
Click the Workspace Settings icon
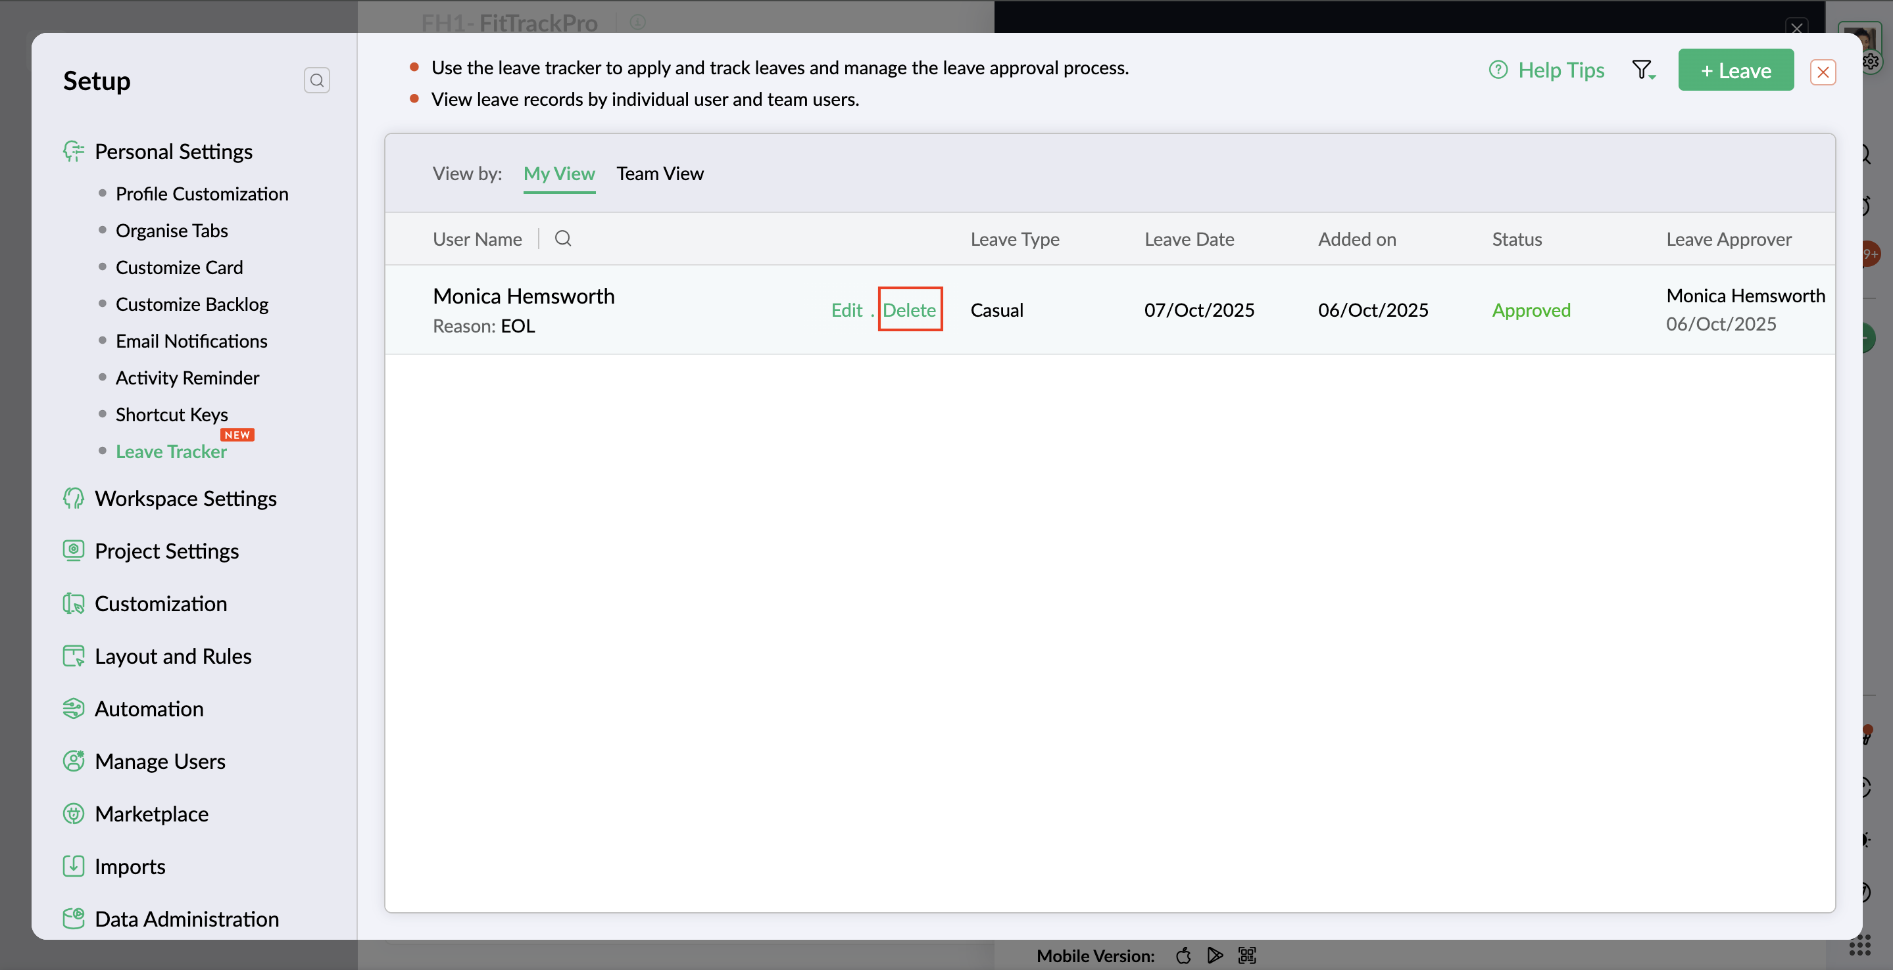click(x=74, y=499)
